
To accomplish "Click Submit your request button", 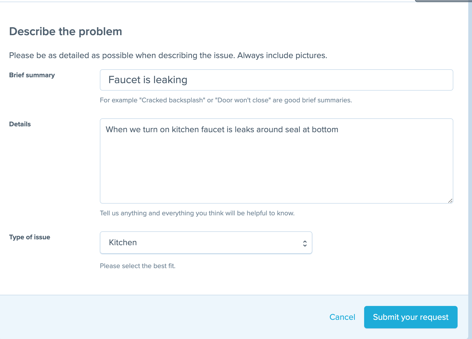I will (411, 317).
